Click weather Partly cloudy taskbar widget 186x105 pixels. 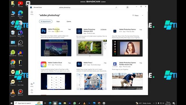[143, 103]
